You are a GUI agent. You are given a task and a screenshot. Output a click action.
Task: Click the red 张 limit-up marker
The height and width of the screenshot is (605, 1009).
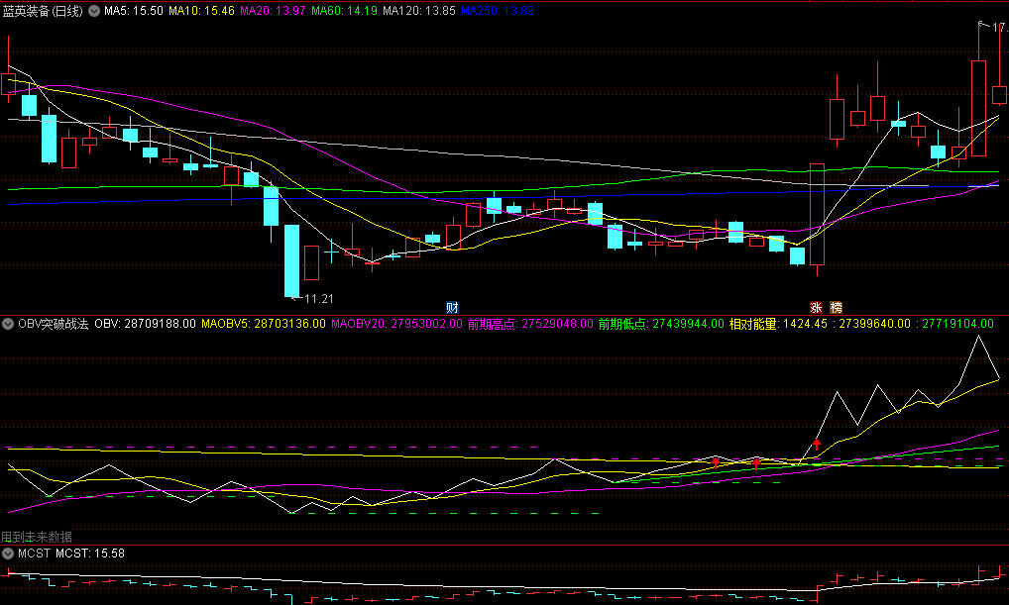pos(816,307)
